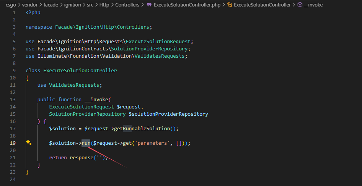
Task: Click the cube method icon before __invoke
Action: 300,5
